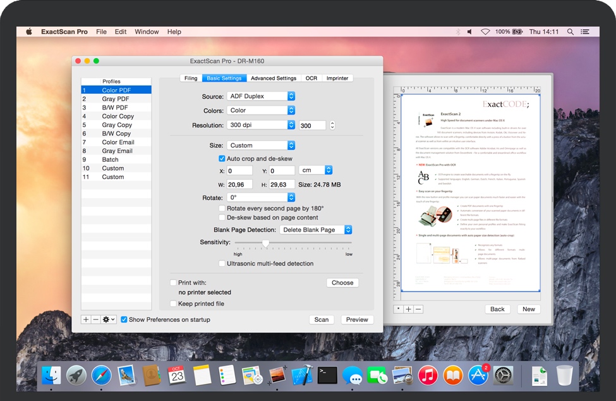This screenshot has width=616, height=401.
Task: Disable Auto crop and de-skew
Action: (222, 159)
